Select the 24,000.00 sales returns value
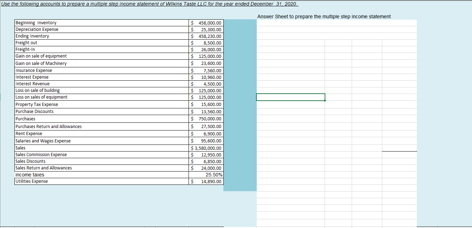 (206, 168)
